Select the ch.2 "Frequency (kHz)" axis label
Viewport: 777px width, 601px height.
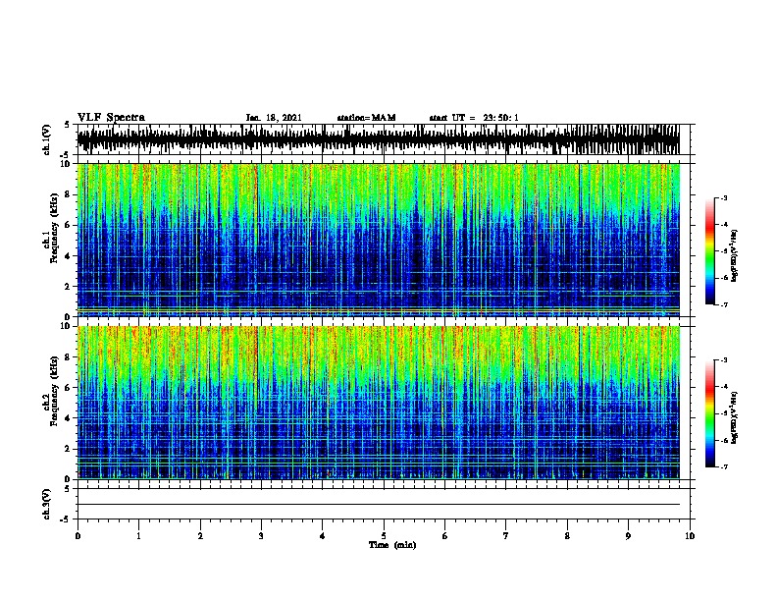click(54, 391)
